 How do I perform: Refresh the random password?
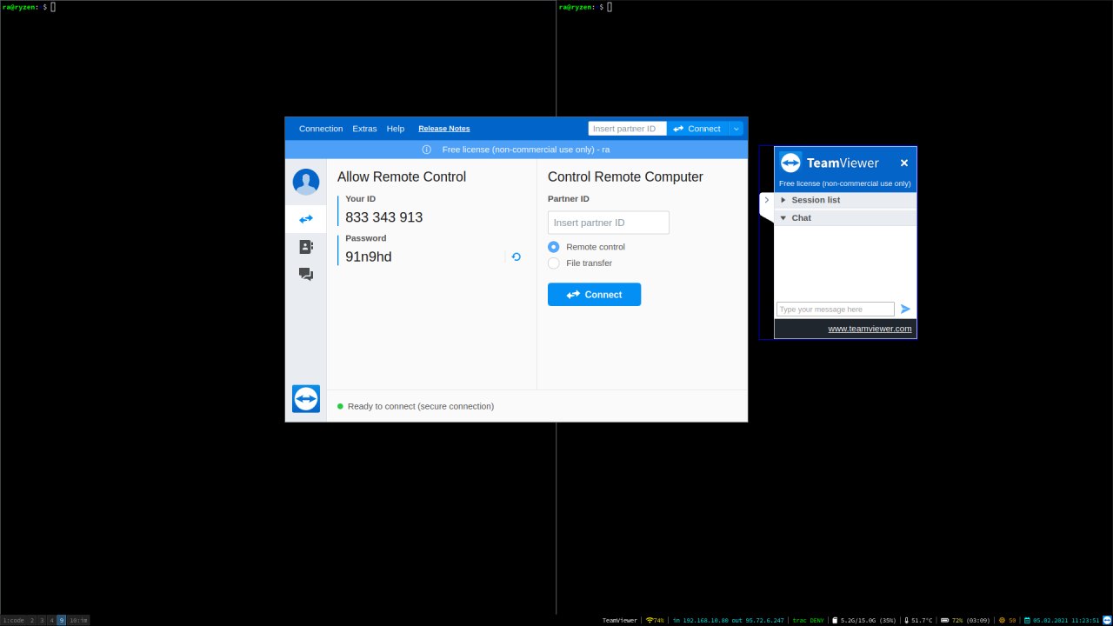pyautogui.click(x=516, y=256)
